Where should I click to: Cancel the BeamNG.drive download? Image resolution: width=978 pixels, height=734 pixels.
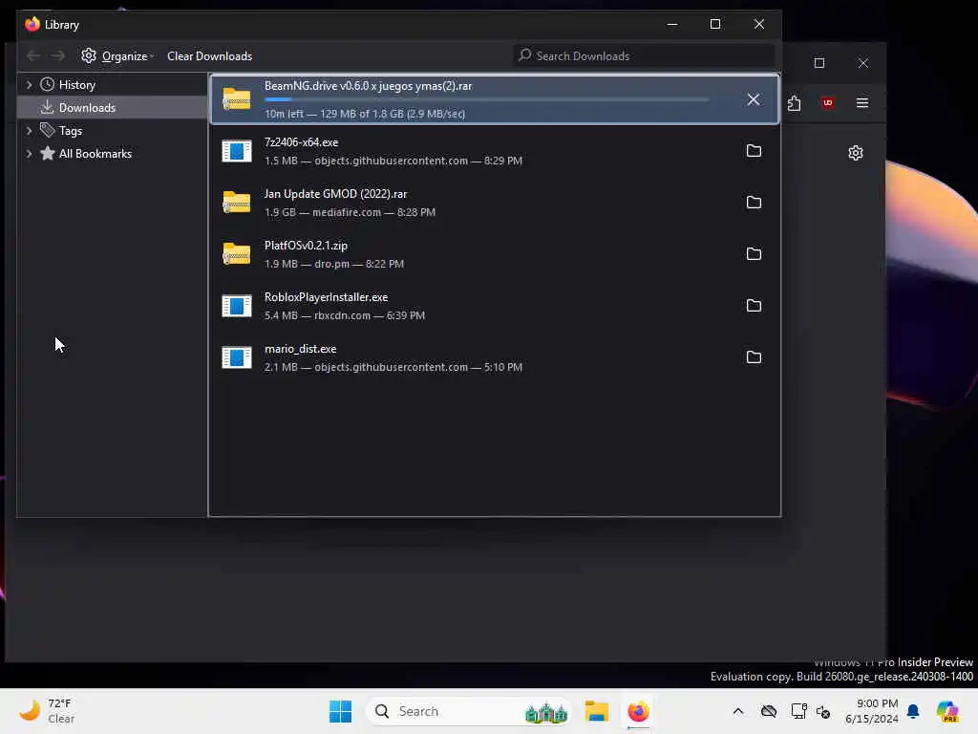tap(754, 99)
